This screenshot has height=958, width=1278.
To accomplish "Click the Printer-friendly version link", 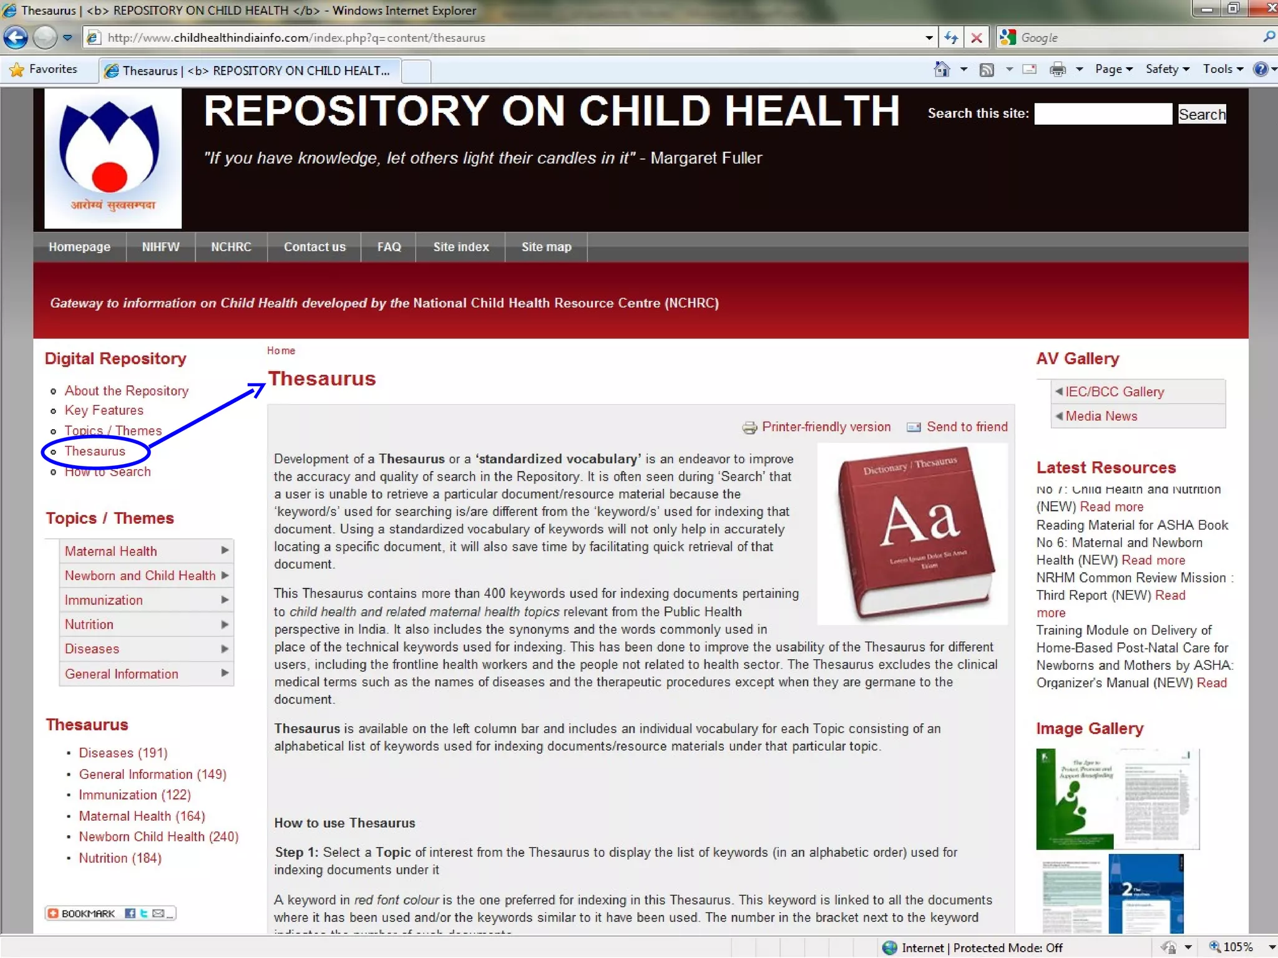I will (826, 427).
